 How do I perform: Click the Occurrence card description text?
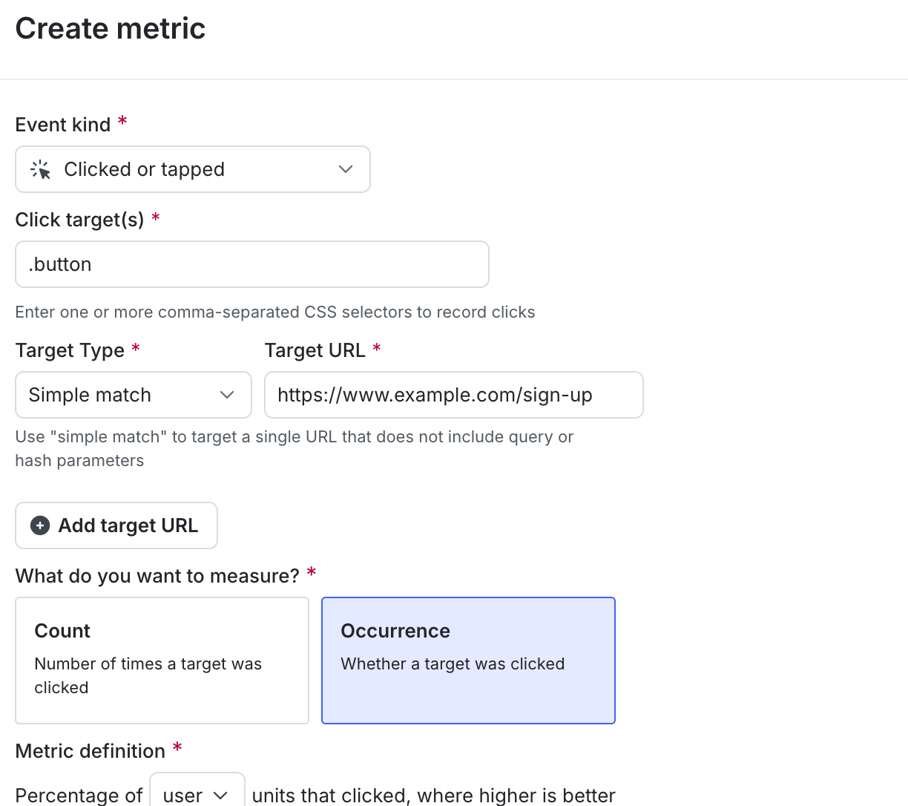tap(453, 664)
